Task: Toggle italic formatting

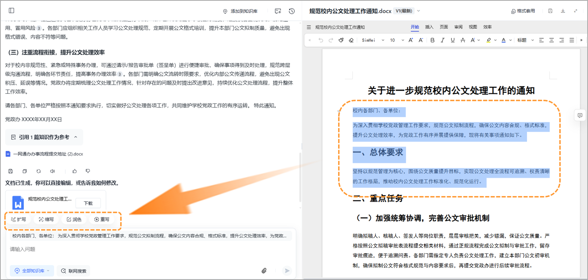Action: point(442,40)
